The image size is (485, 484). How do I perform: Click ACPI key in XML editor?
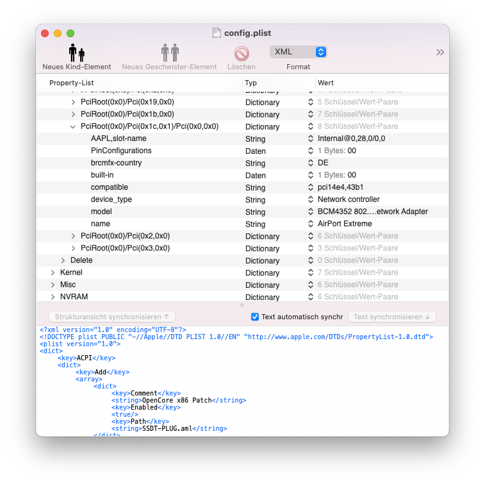85,358
